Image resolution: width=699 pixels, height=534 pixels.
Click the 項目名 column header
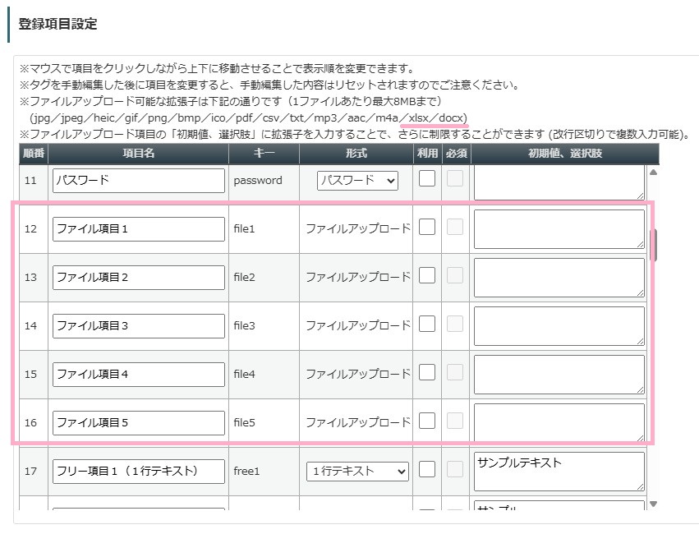click(138, 153)
